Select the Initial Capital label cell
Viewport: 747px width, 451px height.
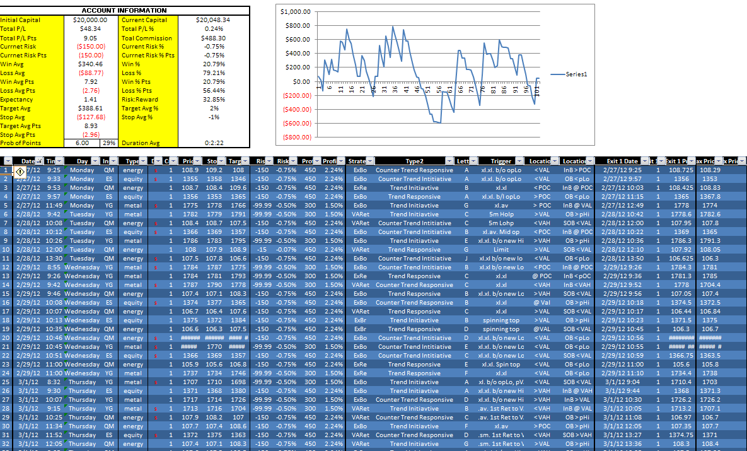[x=32, y=20]
